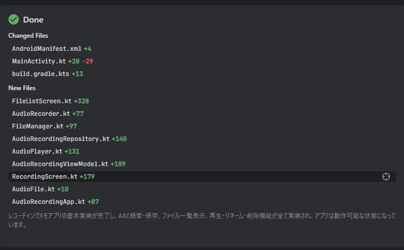404x250 pixels.
Task: View AudioRecordingRepository.kt diff
Action: (x=60, y=139)
